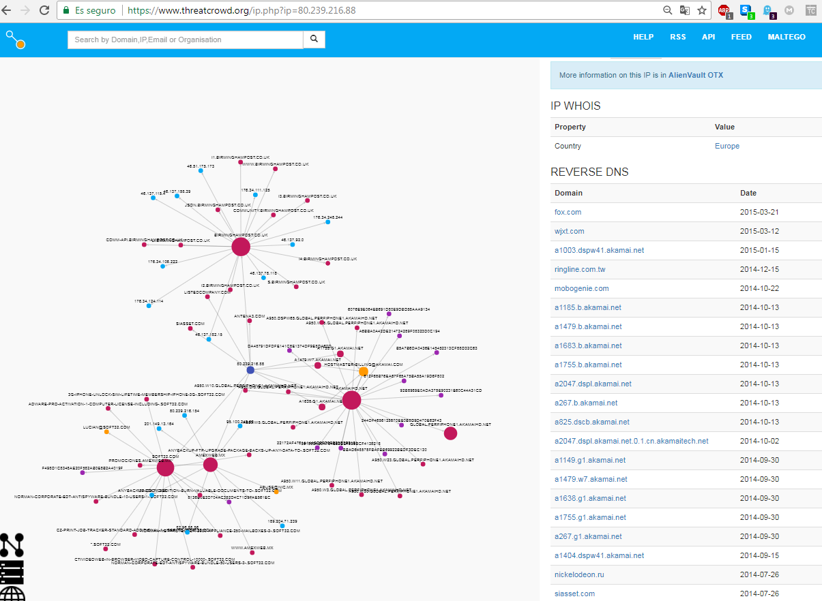Click the ThreatCrowd logo icon

click(15, 40)
